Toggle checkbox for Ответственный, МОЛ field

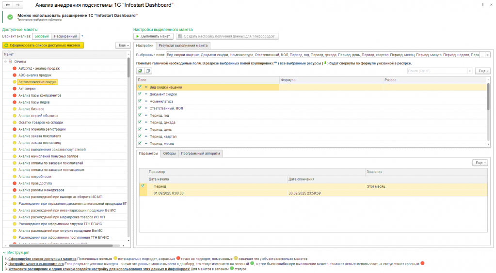pos(140,108)
